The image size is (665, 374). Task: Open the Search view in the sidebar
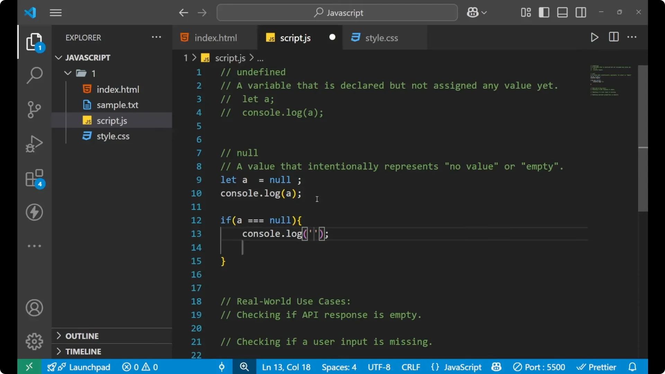point(34,75)
